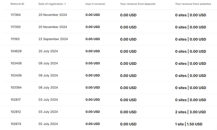217x130 pixels.
Task: Select referral ID 102674
Action: 16,124
